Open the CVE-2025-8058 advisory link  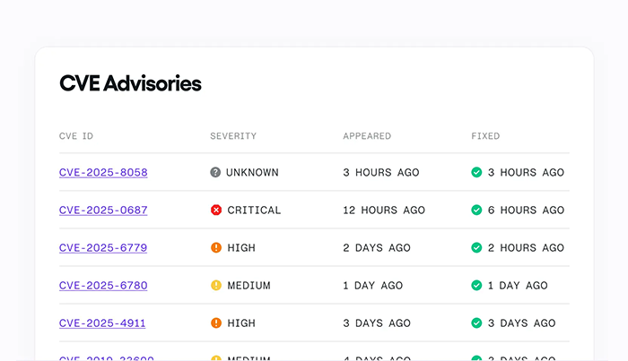pos(103,172)
